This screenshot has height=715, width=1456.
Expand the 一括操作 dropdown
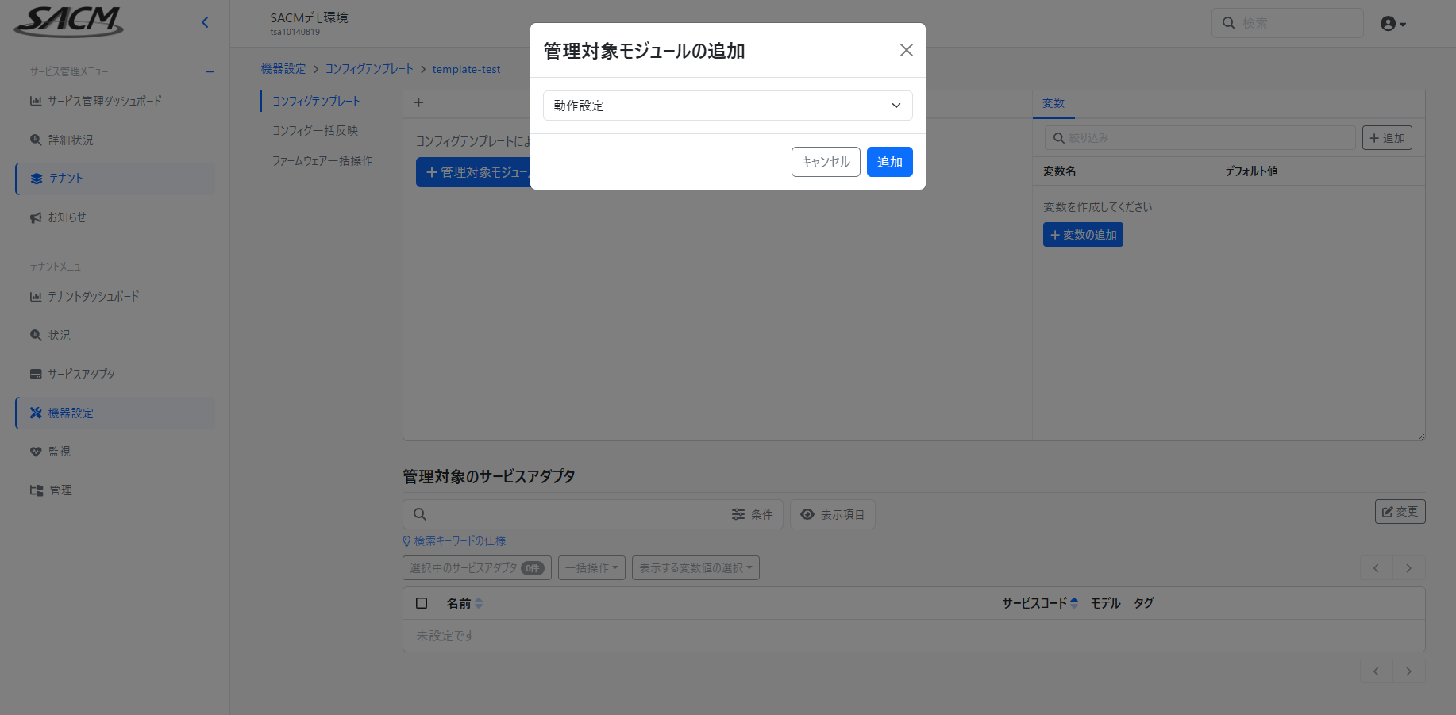tap(591, 568)
